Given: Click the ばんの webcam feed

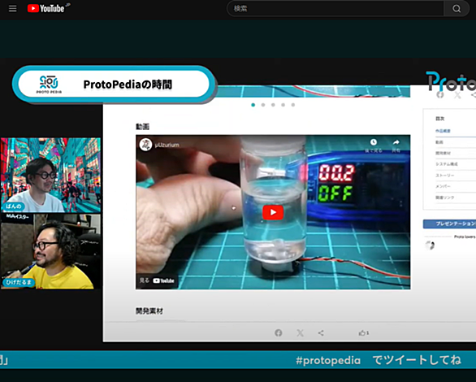Looking at the screenshot, I should pos(50,176).
